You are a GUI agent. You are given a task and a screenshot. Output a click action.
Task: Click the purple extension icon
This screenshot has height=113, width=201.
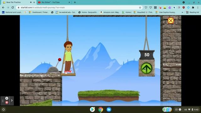pyautogui.click(x=170, y=8)
